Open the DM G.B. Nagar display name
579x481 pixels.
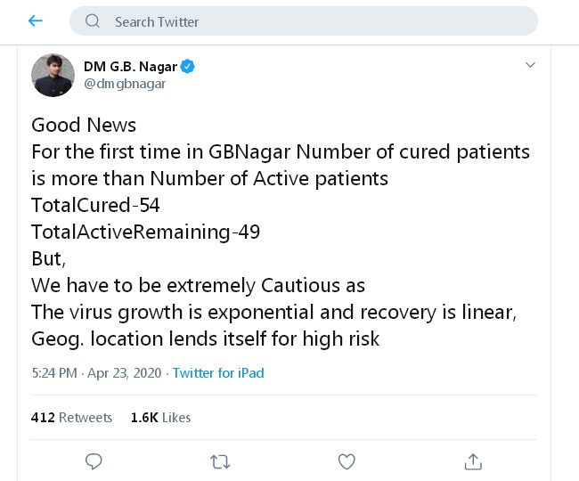tap(131, 67)
